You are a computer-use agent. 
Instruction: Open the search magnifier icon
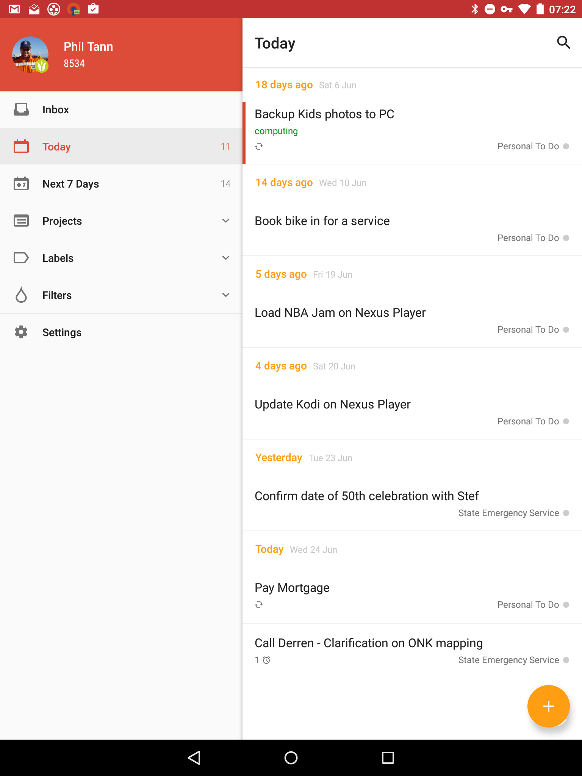coord(563,43)
